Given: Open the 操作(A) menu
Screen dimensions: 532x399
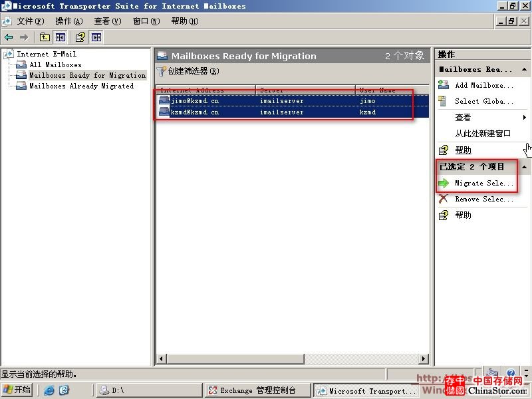Looking at the screenshot, I should click(69, 21).
